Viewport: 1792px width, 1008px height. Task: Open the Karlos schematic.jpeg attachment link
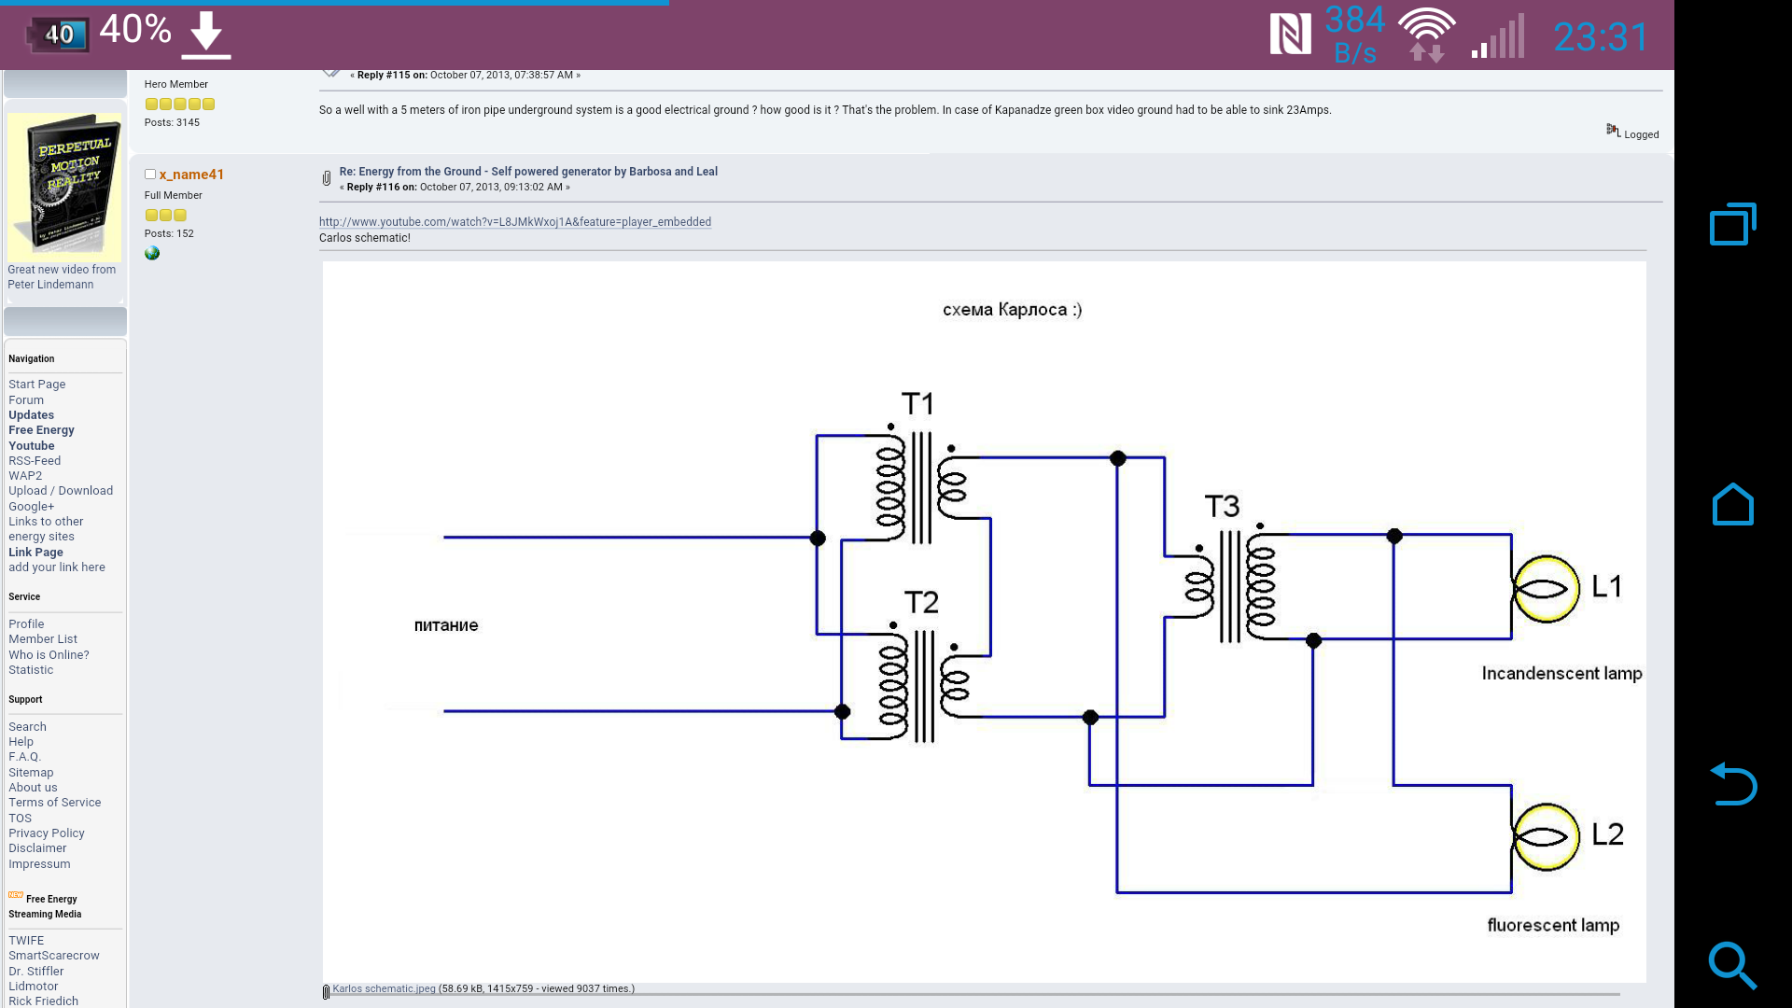point(384,988)
